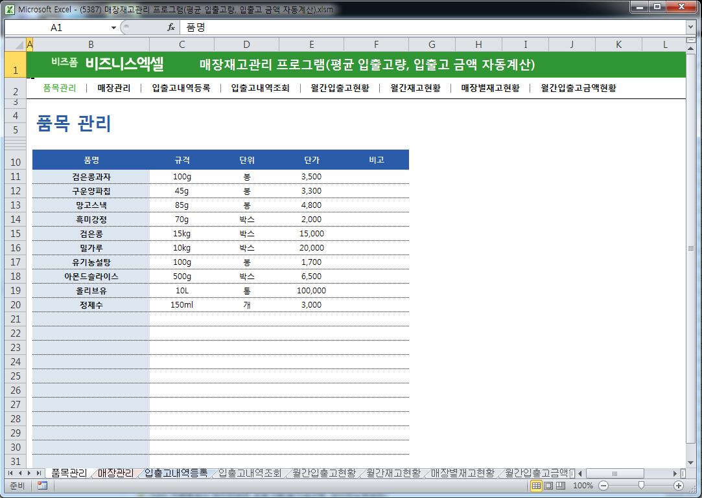
Task: Click the fx Insert Function icon
Action: [x=171, y=27]
